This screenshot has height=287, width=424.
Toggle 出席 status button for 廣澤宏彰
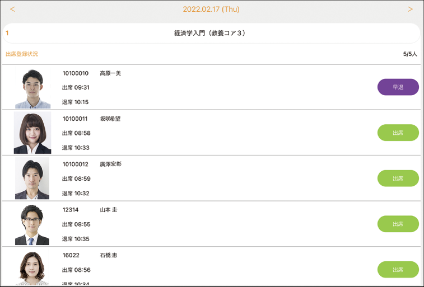pyautogui.click(x=398, y=178)
